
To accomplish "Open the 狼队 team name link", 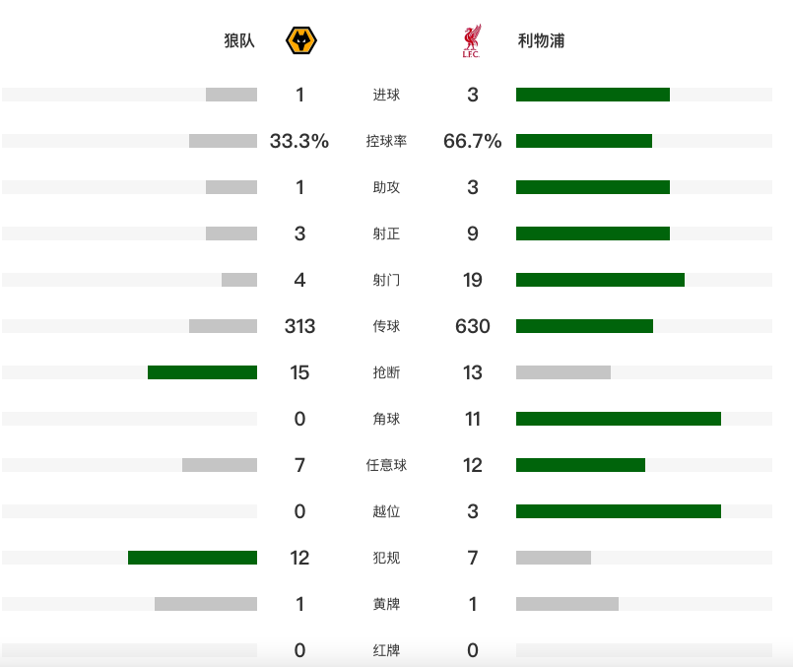I will (x=239, y=41).
